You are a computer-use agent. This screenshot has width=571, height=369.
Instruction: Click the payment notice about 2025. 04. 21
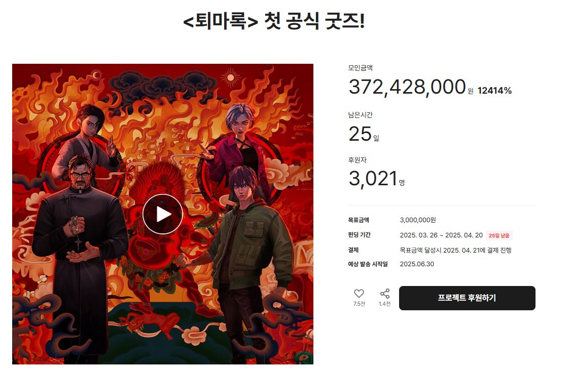(455, 250)
